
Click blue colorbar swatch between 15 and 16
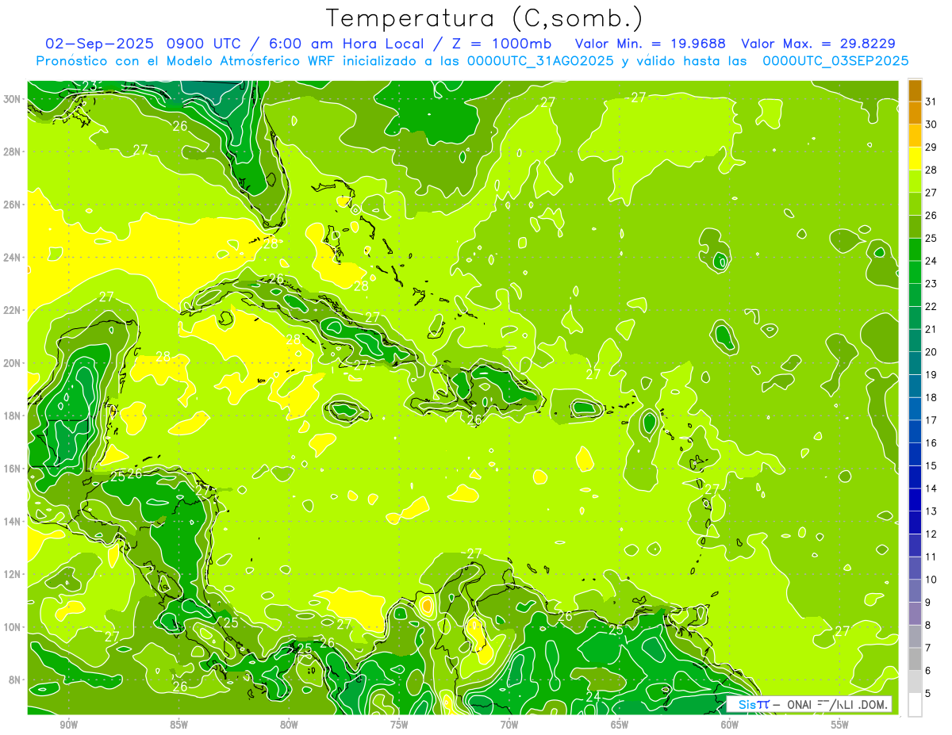[915, 454]
